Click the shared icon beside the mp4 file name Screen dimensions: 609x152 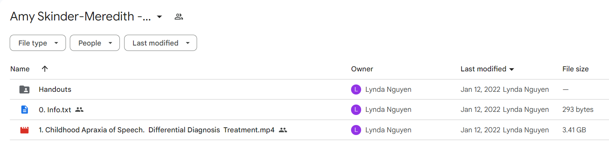(x=283, y=130)
